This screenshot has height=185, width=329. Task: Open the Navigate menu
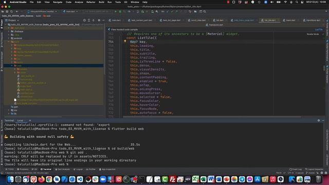pyautogui.click(x=58, y=2)
